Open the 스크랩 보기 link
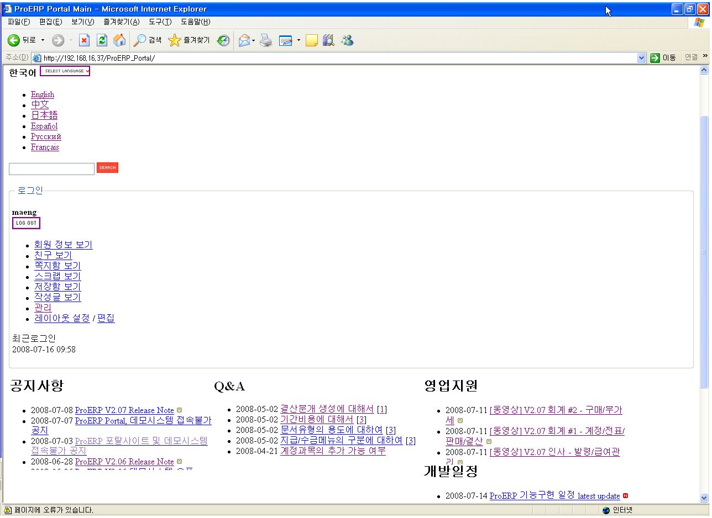 coord(57,276)
